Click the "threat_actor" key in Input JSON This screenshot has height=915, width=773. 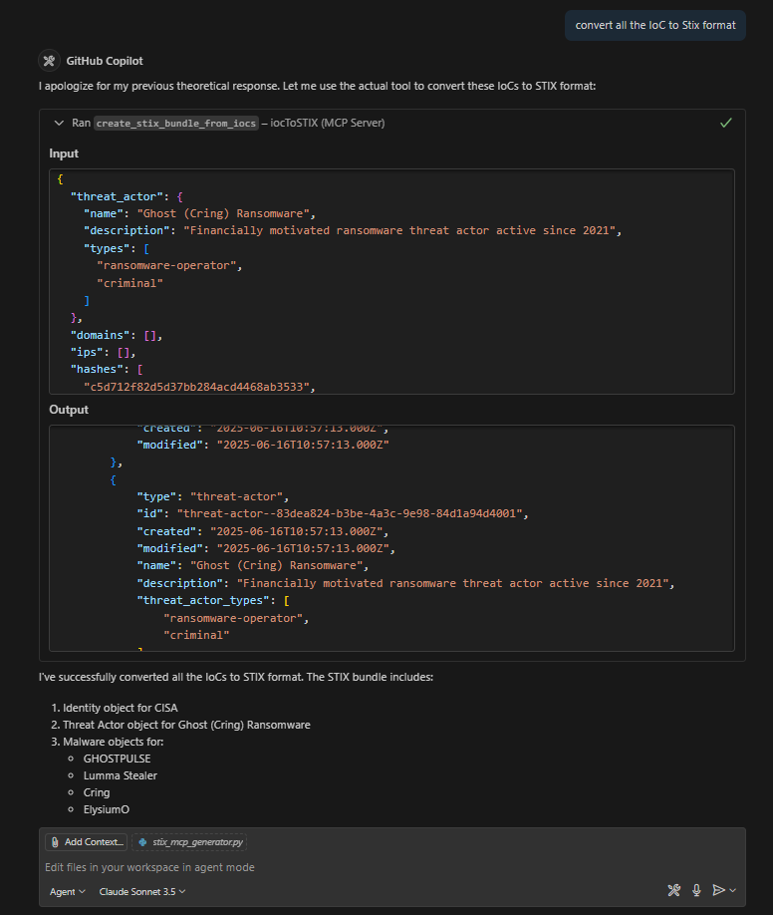117,196
